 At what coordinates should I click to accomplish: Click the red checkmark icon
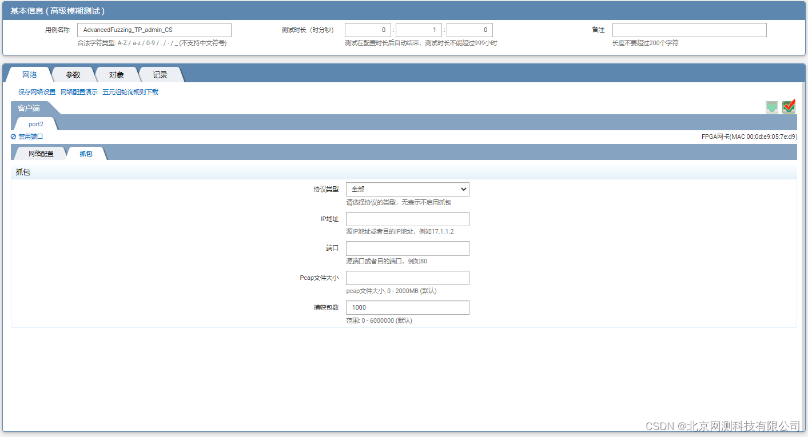click(x=789, y=106)
